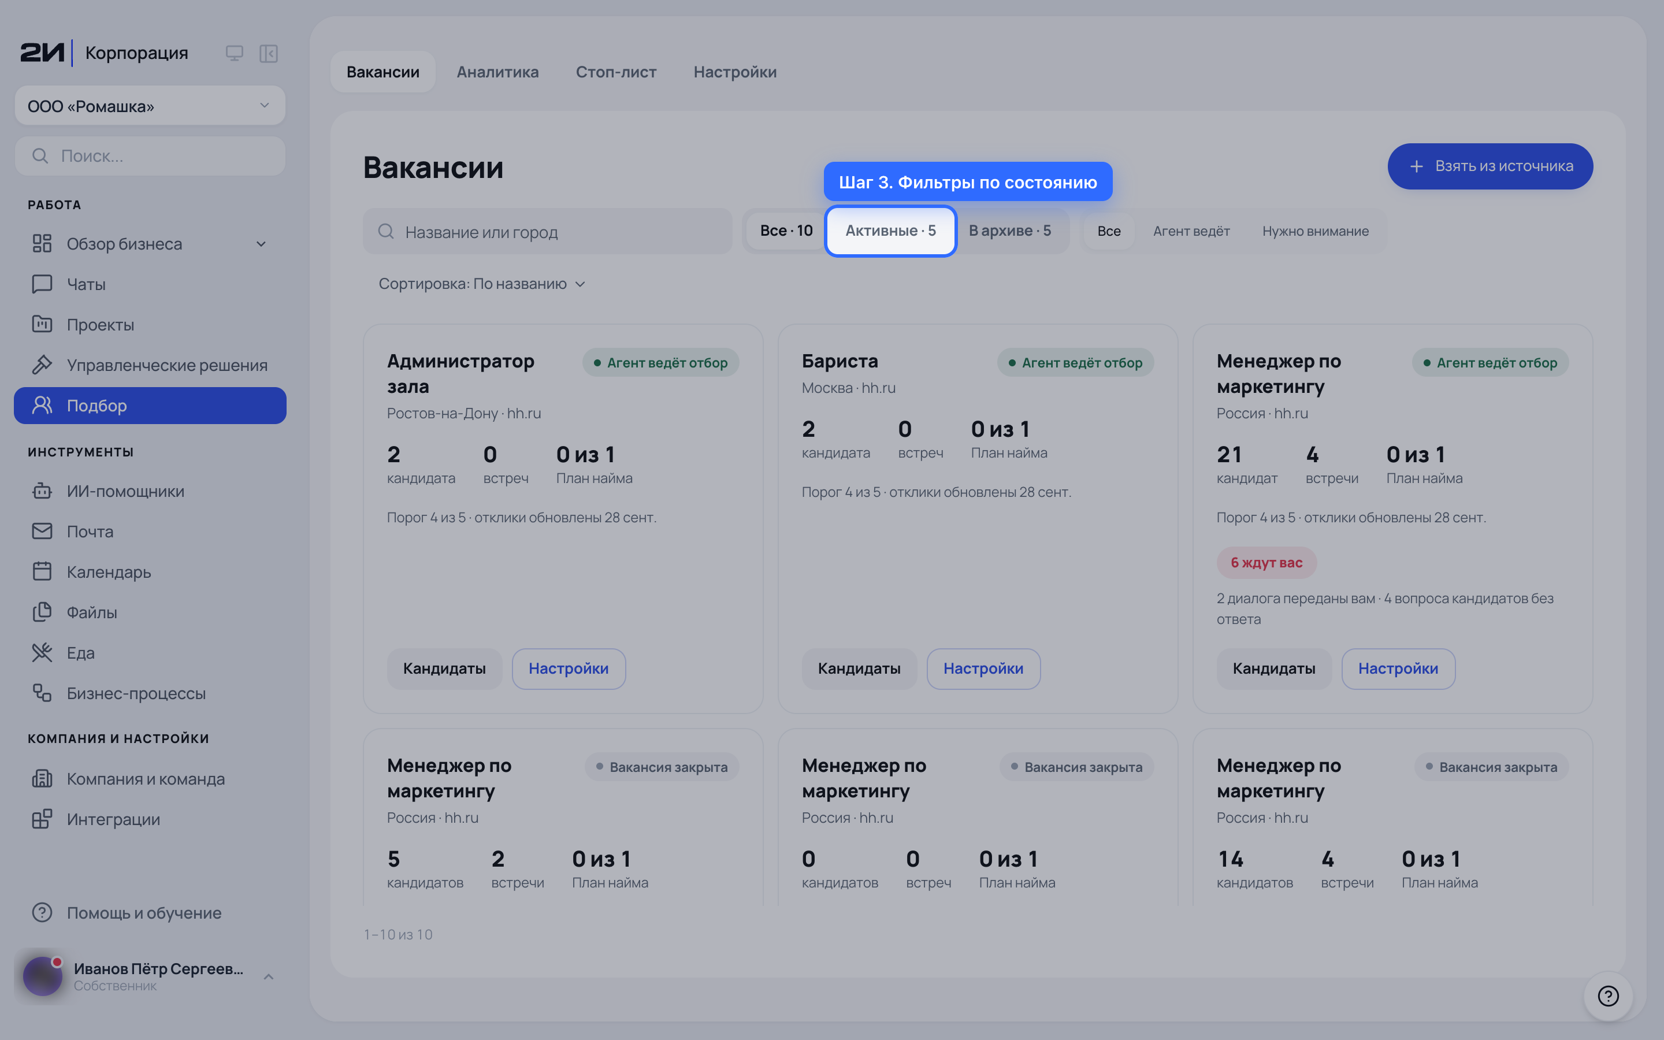Click 21 кандидат counter
1664x1040 pixels.
coord(1247,465)
